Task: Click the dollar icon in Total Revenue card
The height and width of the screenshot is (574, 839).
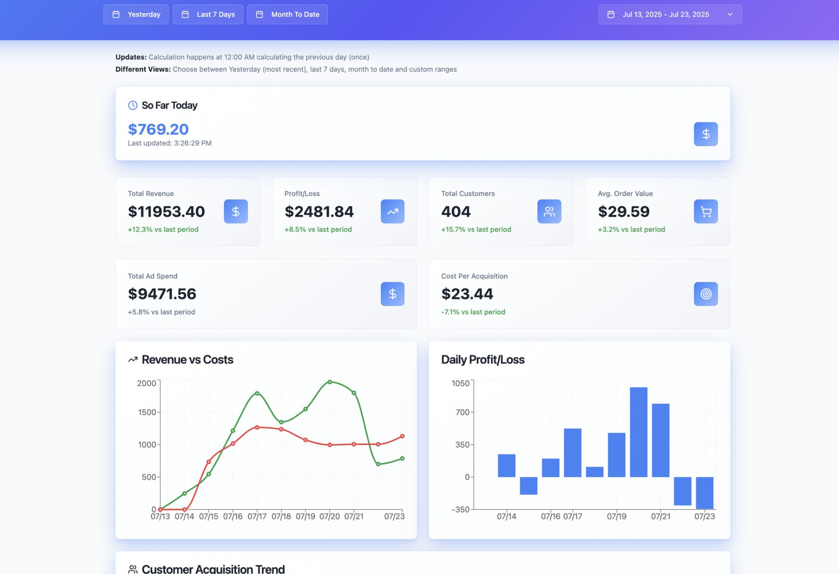Action: click(236, 211)
